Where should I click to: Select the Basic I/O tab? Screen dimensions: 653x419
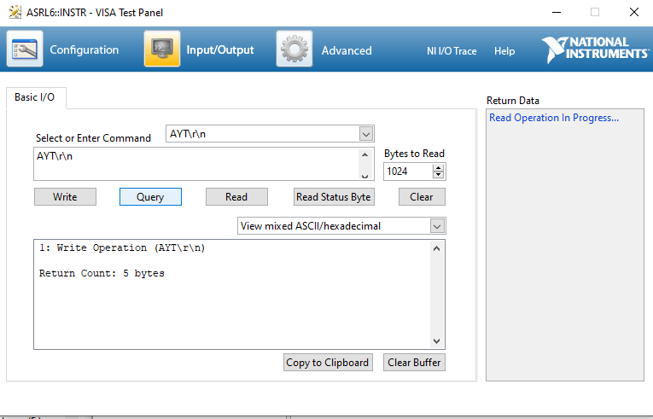[x=35, y=97]
